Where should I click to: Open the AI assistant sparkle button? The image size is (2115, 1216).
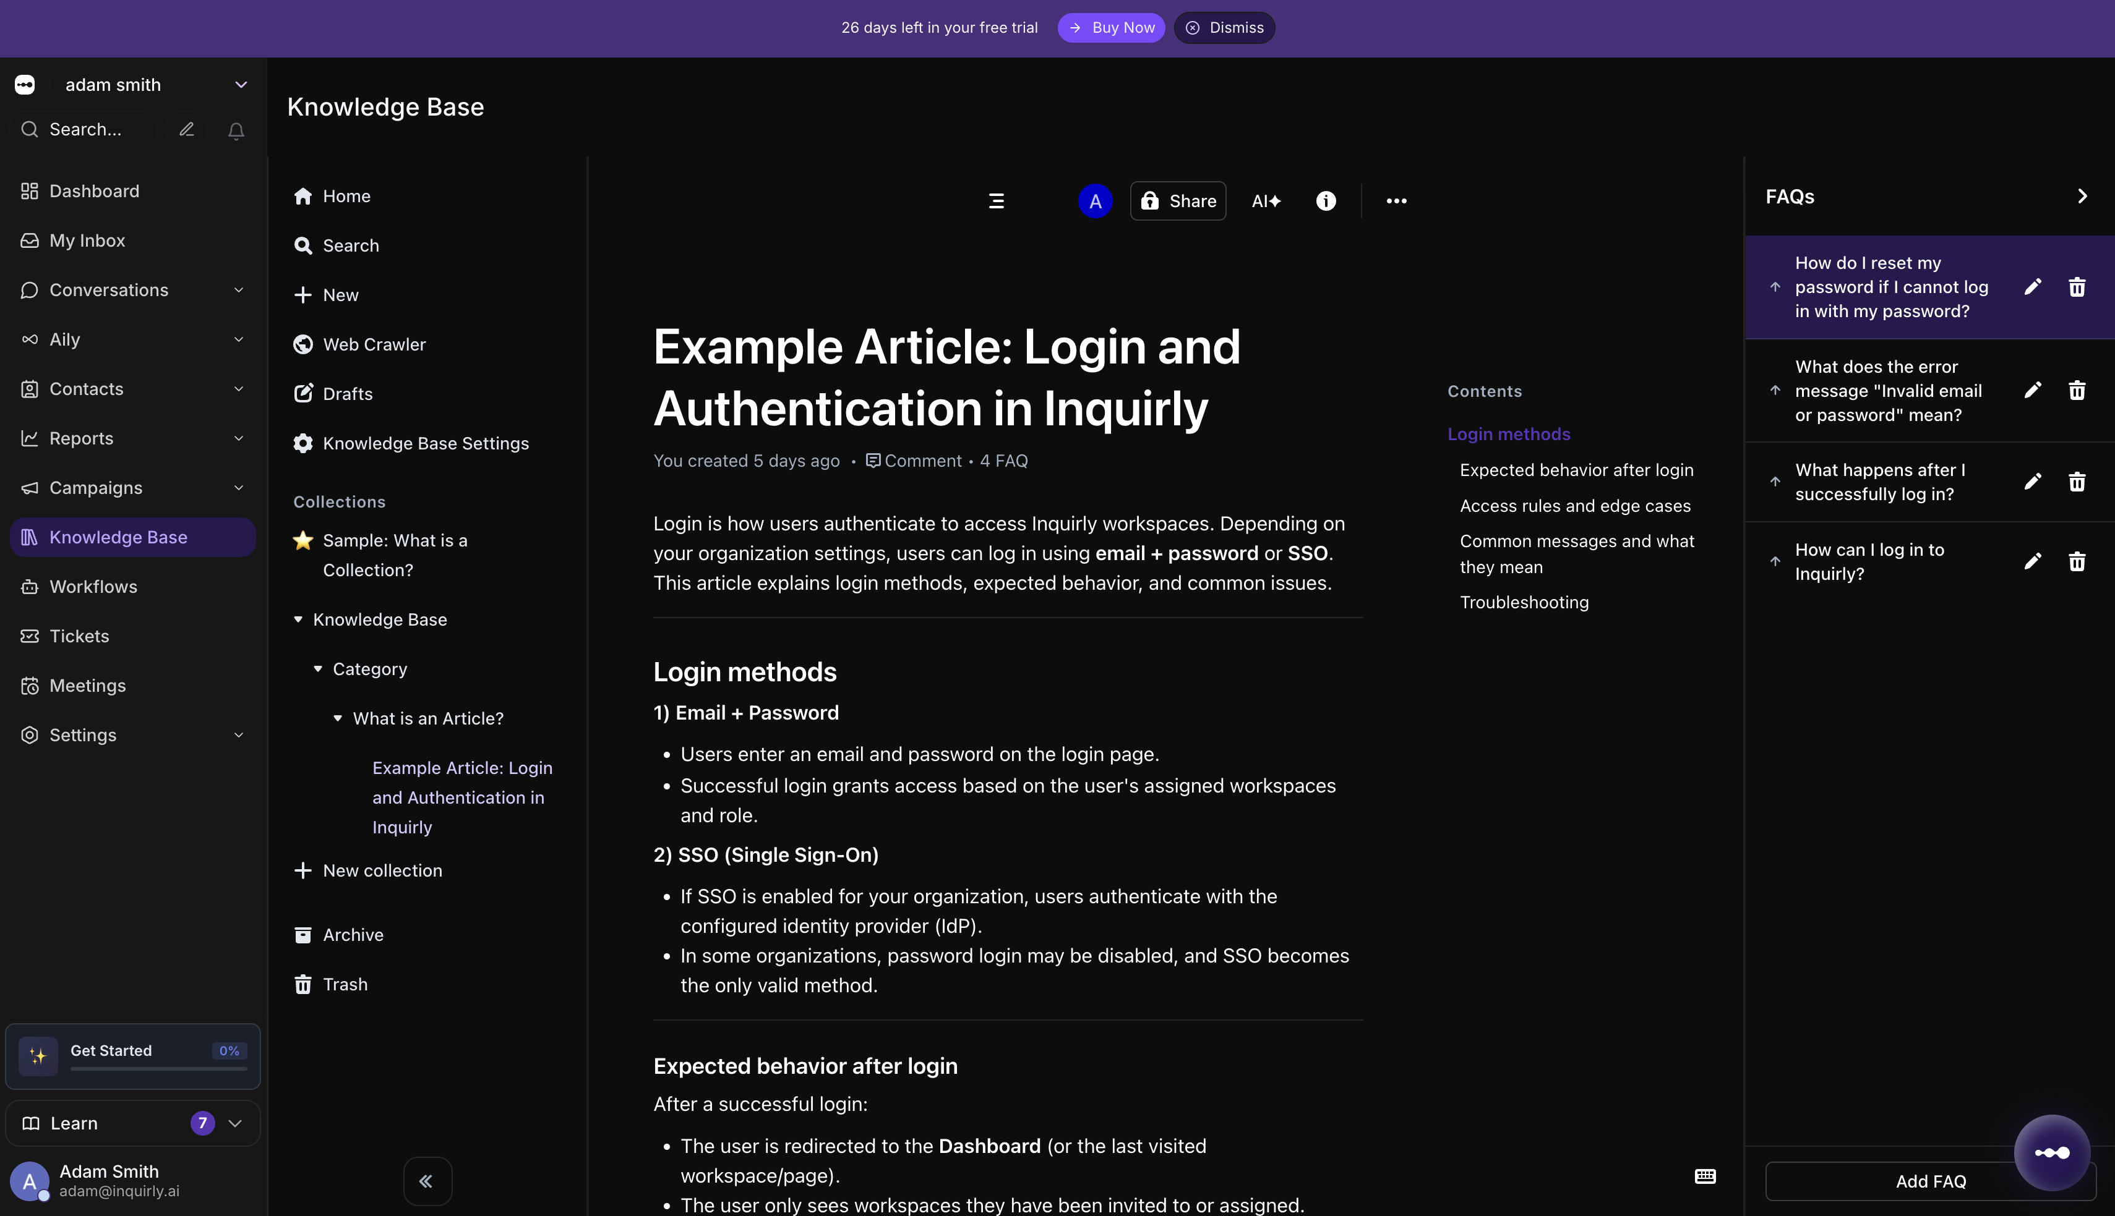pos(1266,200)
